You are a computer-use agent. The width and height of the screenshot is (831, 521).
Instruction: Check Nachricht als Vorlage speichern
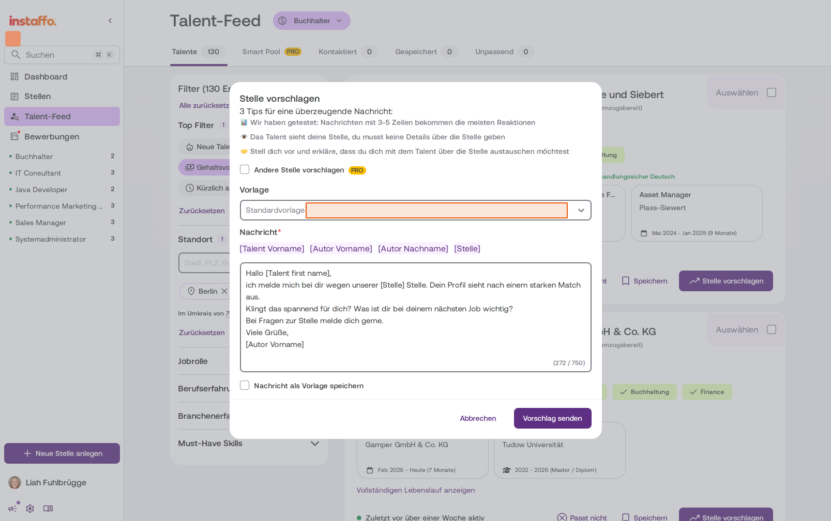(245, 386)
